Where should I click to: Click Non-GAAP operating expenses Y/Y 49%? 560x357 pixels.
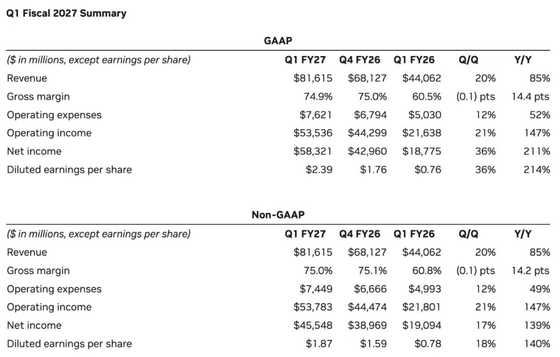tap(540, 289)
